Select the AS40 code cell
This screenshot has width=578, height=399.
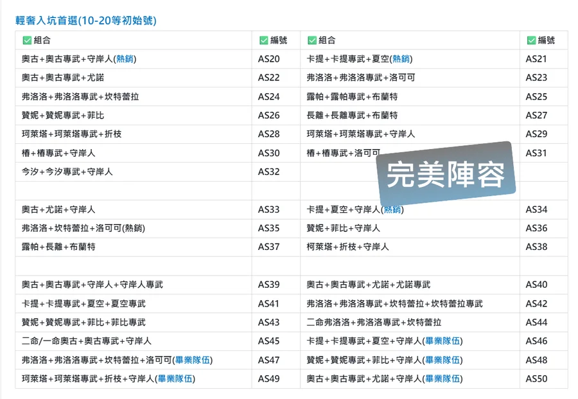pos(536,285)
